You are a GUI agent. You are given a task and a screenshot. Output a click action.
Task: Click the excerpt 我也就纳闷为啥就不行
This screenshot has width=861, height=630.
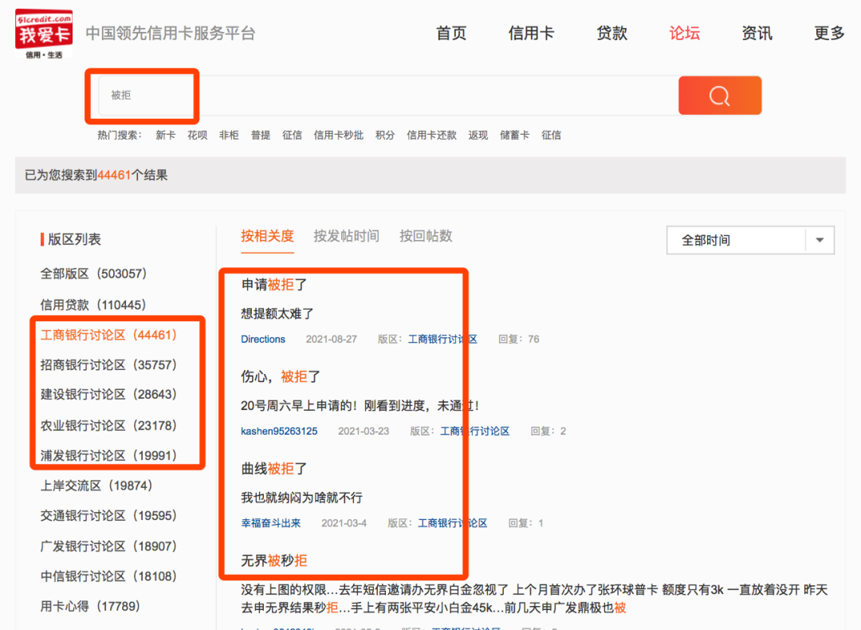click(301, 498)
